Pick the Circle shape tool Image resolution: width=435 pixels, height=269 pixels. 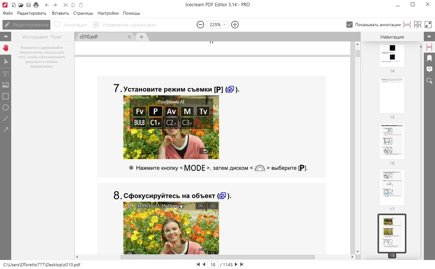[5, 107]
